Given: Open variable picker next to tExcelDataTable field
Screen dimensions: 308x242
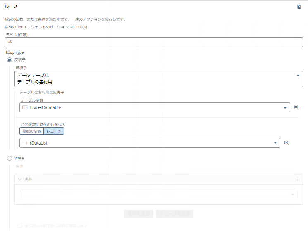Looking at the screenshot, I should coord(296,107).
